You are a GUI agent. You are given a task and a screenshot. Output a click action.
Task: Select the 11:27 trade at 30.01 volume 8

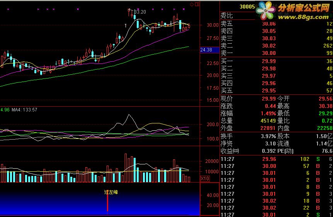coord(276,187)
